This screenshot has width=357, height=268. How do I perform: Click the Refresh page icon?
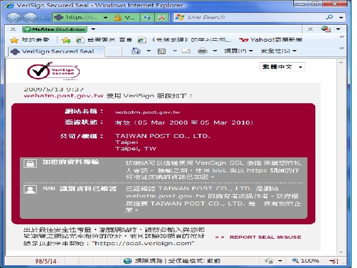tap(147, 17)
